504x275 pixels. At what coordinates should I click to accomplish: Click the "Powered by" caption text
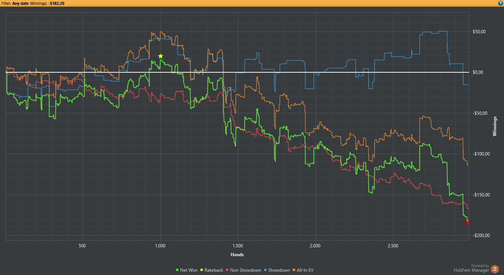point(480,266)
